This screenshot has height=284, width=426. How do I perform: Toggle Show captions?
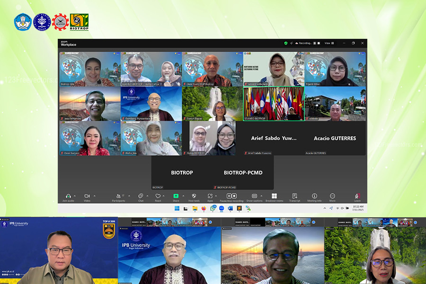(x=254, y=196)
